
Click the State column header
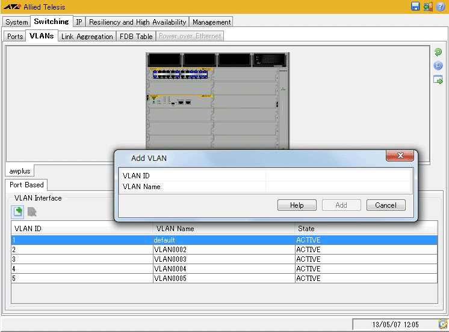365,229
